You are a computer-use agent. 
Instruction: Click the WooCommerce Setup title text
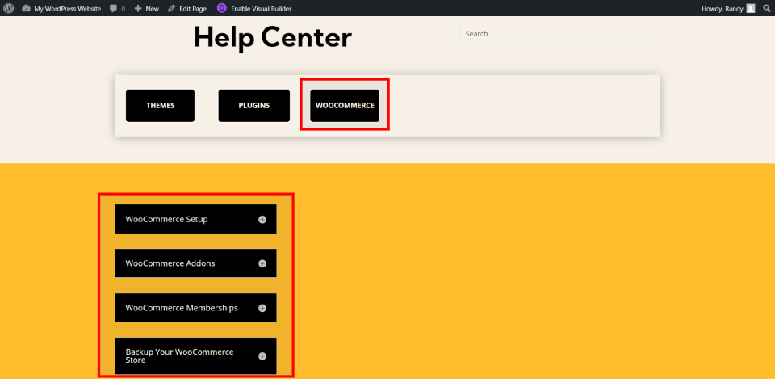coord(166,219)
